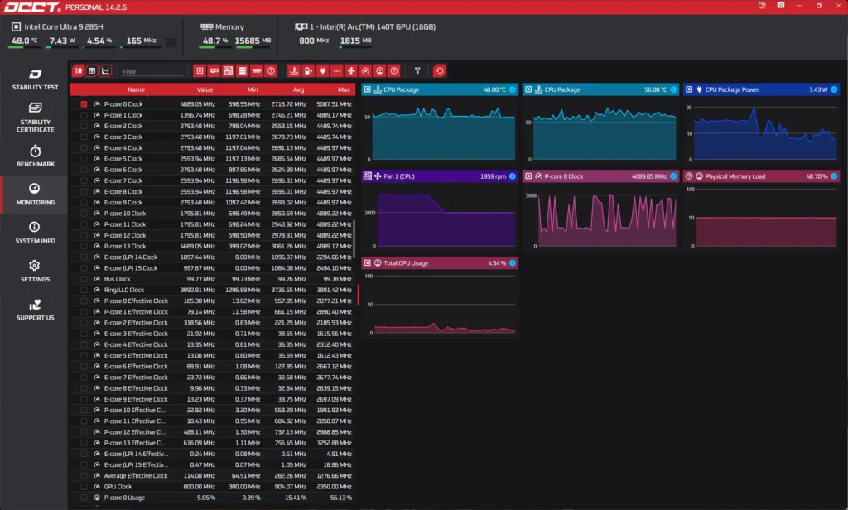848x510 pixels.
Task: Check the E-core 2 Clock checkbox
Action: click(84, 126)
